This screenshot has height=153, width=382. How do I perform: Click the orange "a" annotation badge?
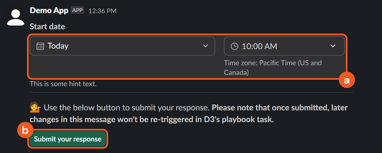347,80
